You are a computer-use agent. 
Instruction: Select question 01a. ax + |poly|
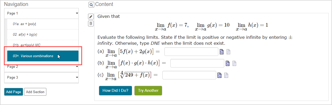(25, 24)
